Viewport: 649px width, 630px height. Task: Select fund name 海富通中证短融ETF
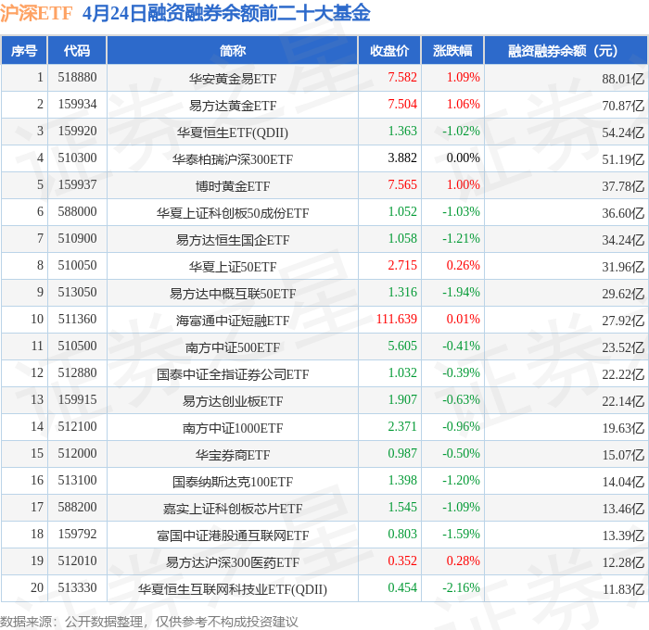point(233,321)
